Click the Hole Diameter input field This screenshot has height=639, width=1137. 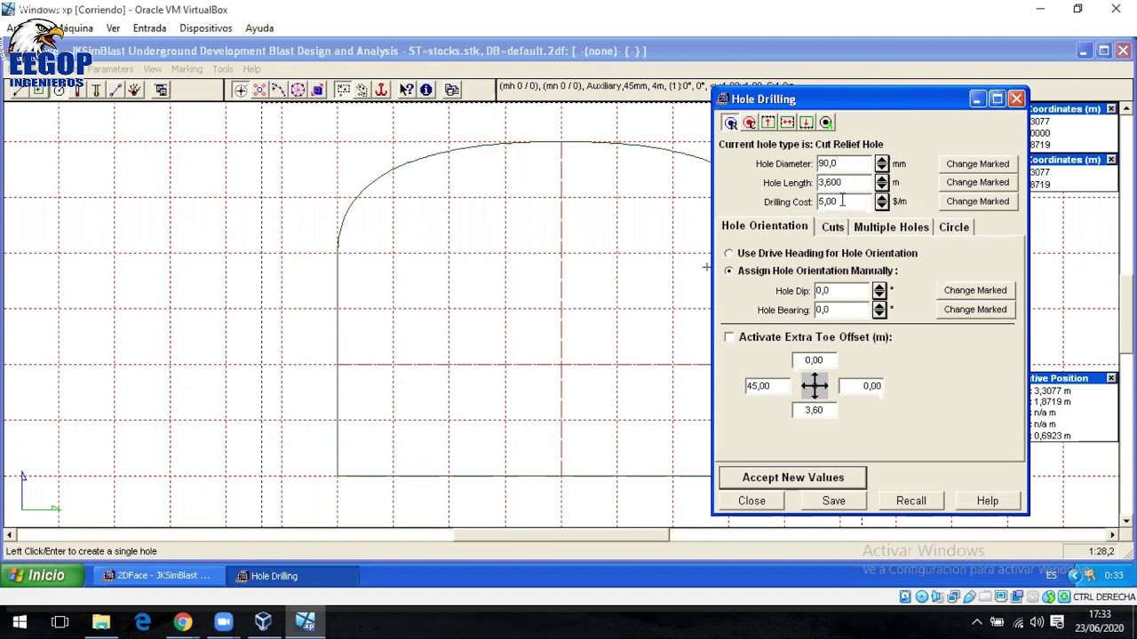click(845, 163)
